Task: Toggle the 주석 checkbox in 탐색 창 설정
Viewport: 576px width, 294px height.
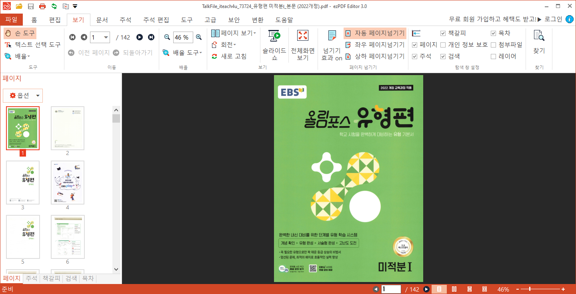Action: pyautogui.click(x=414, y=56)
